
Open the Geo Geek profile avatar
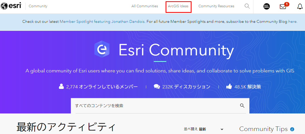(266, 7)
